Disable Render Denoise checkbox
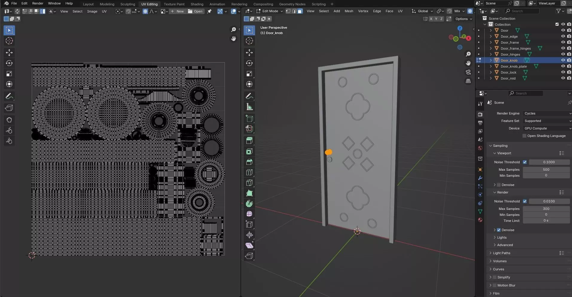The width and height of the screenshot is (572, 297). pyautogui.click(x=499, y=230)
